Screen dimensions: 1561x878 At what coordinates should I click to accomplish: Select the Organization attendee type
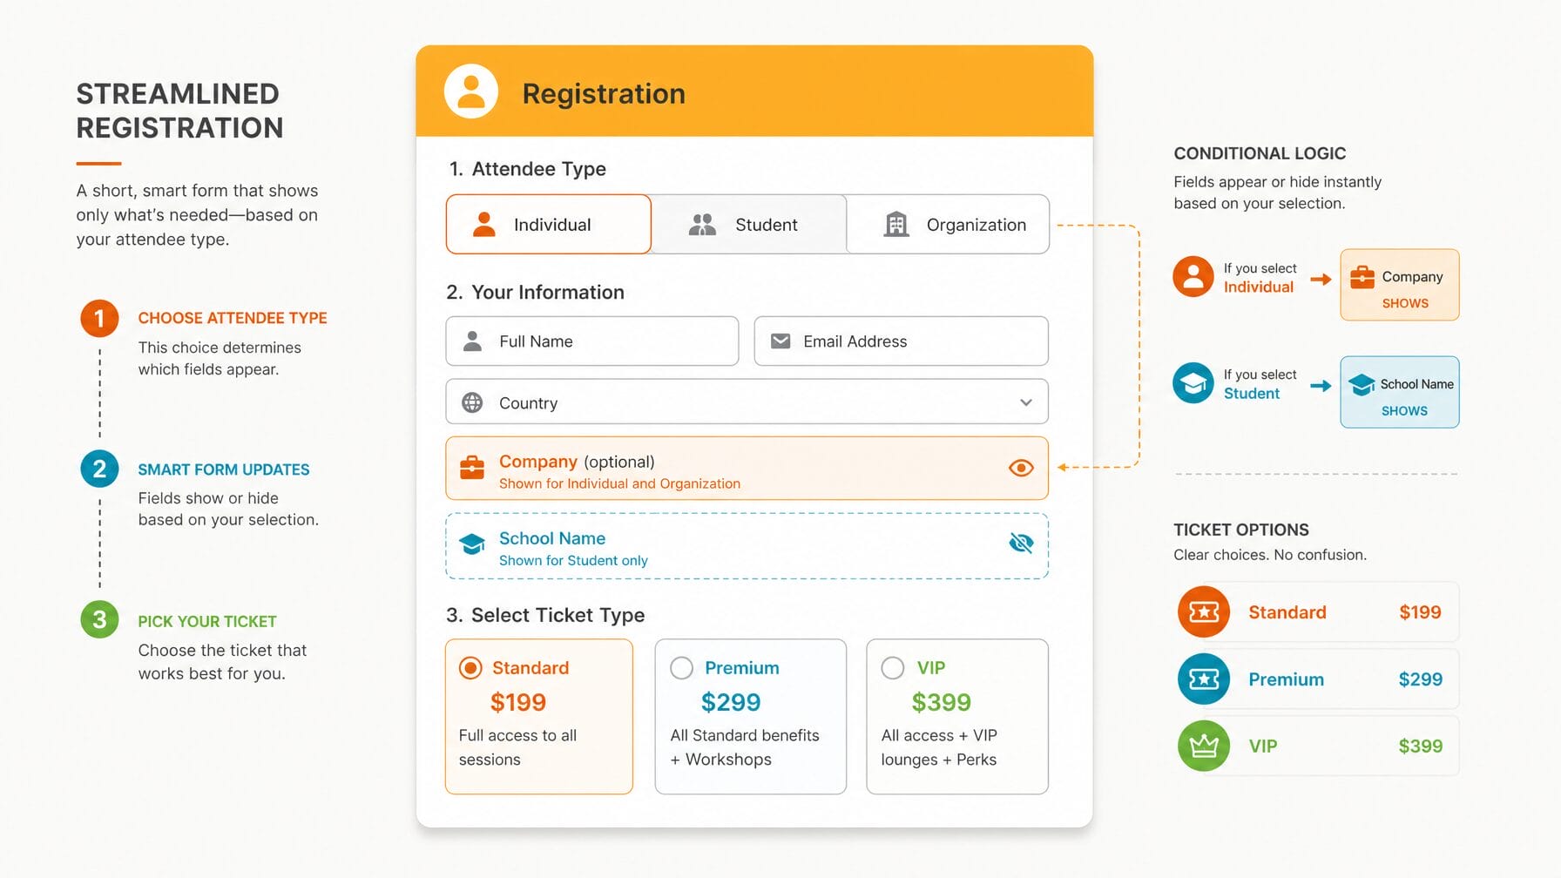click(948, 225)
